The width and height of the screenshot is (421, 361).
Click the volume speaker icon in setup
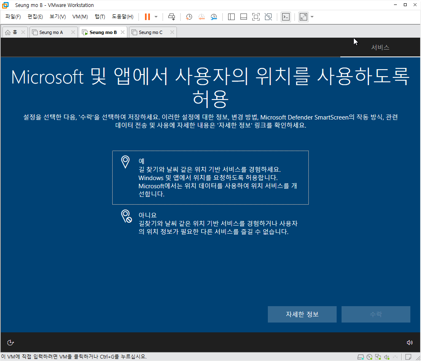(x=410, y=343)
